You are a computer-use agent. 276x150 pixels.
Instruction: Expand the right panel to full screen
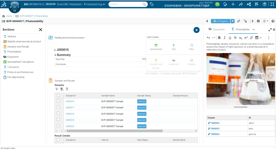[270, 30]
